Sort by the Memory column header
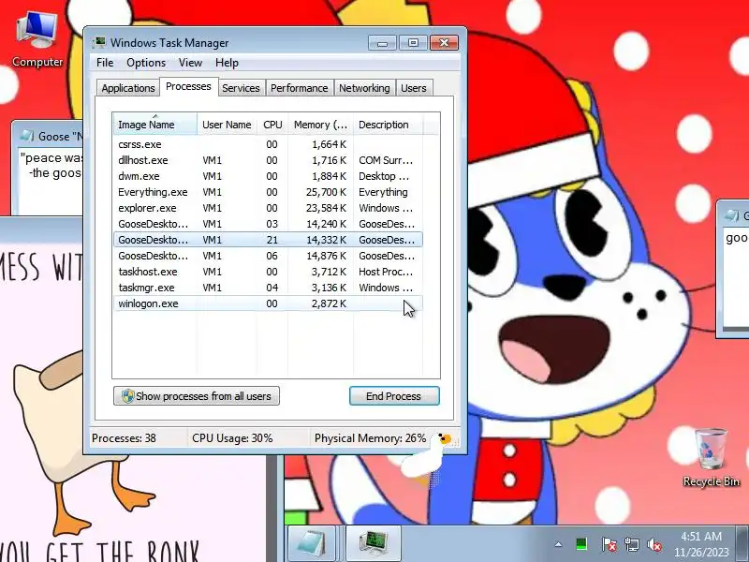The height and width of the screenshot is (562, 749). click(320, 125)
